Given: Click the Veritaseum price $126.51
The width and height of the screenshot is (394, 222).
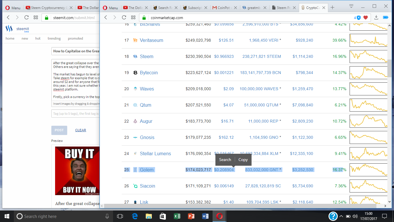Looking at the screenshot, I should point(226,40).
